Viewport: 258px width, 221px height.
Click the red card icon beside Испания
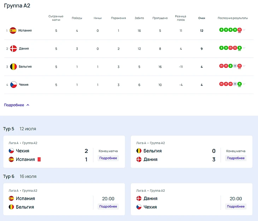(39, 159)
